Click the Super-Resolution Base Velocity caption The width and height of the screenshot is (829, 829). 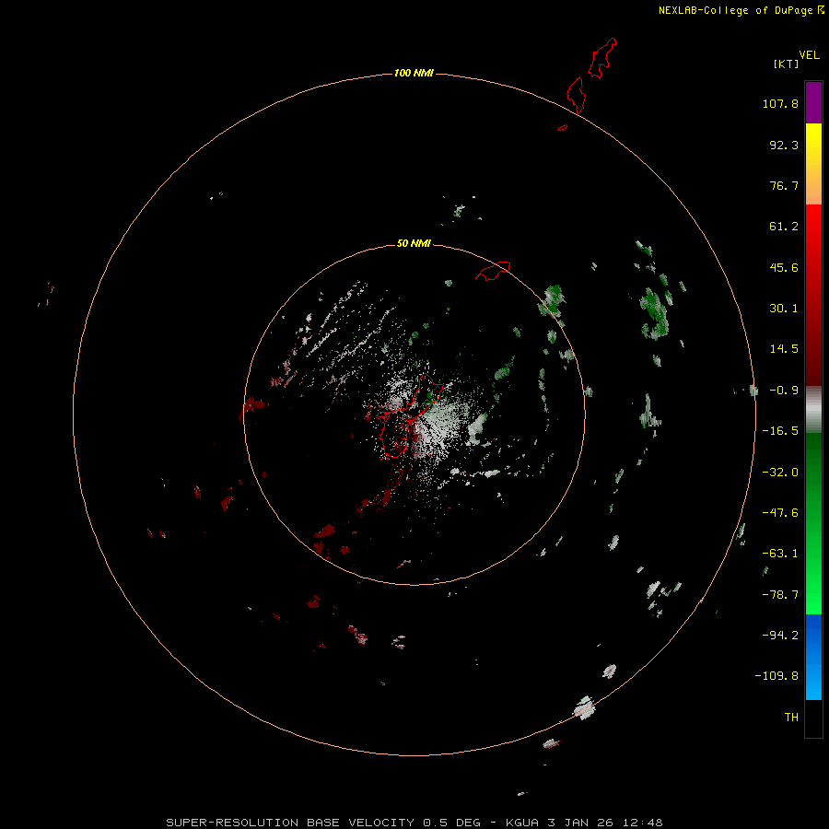(x=414, y=823)
